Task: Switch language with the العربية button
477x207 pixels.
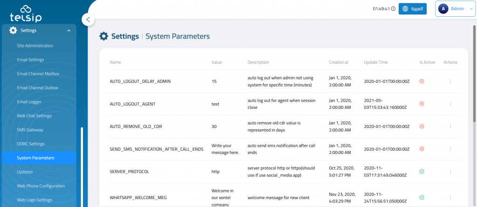Action: [x=413, y=9]
